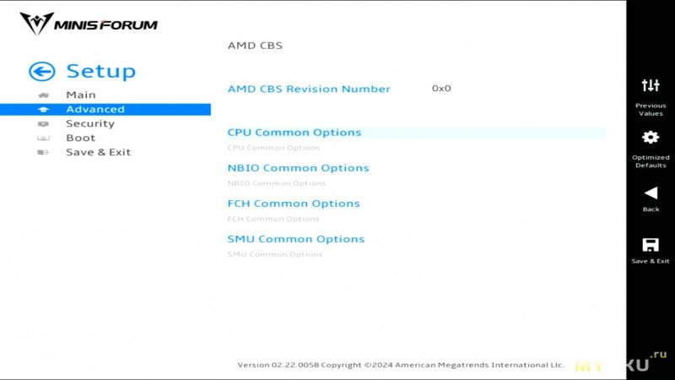Click the Previous Values sliders icon
Screen dimensions: 675x380
click(x=651, y=85)
